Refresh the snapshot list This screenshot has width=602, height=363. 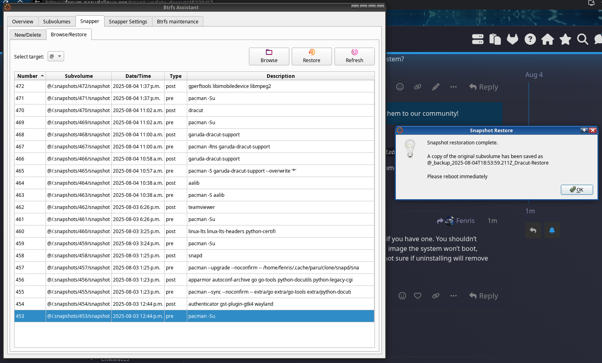pos(355,56)
